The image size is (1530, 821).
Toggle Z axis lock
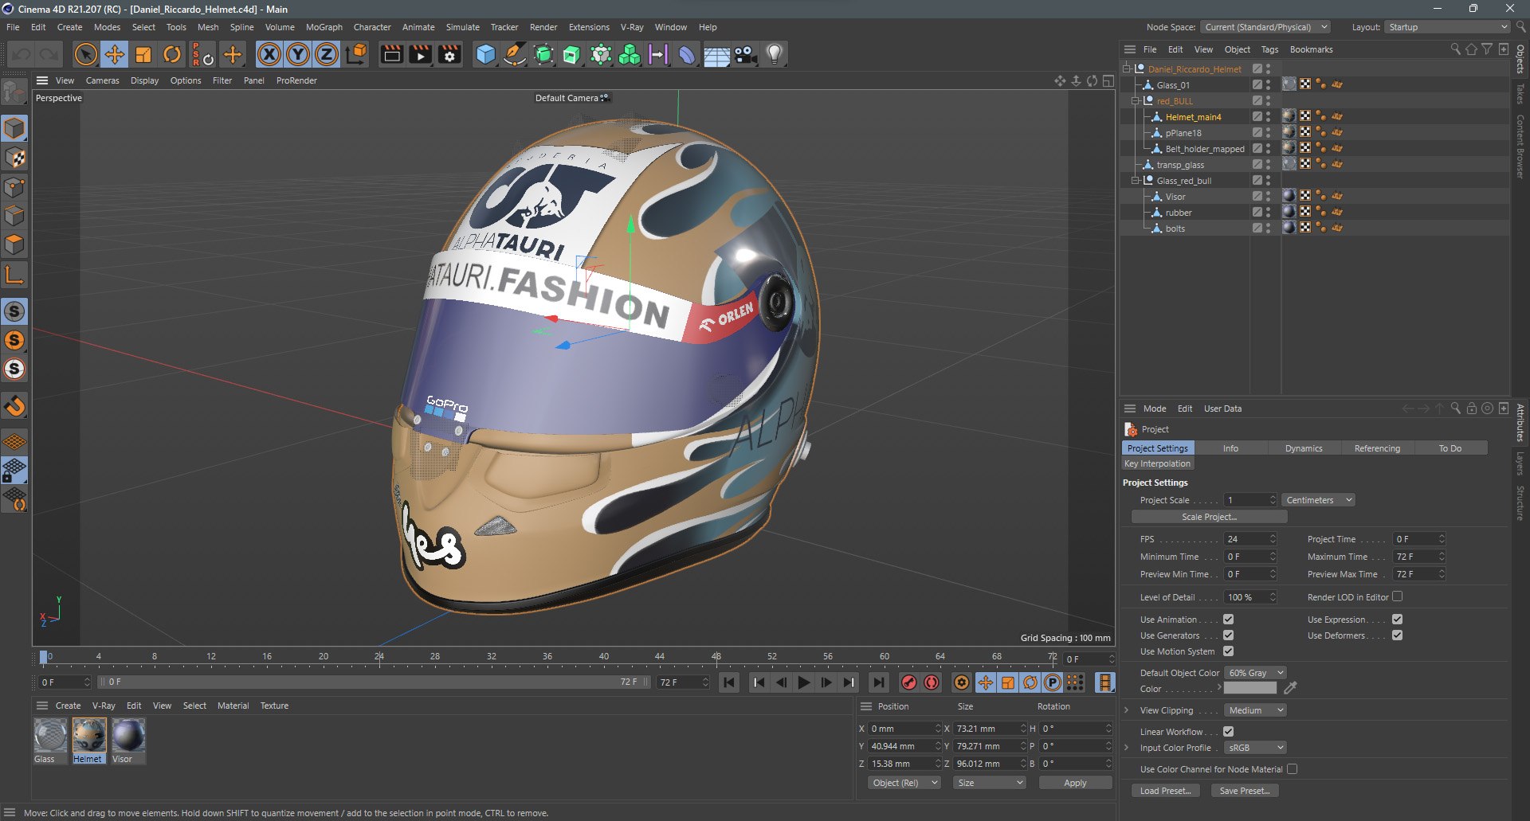327,55
